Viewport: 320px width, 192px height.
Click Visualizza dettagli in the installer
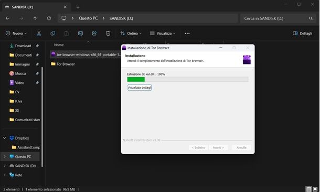pyautogui.click(x=140, y=88)
